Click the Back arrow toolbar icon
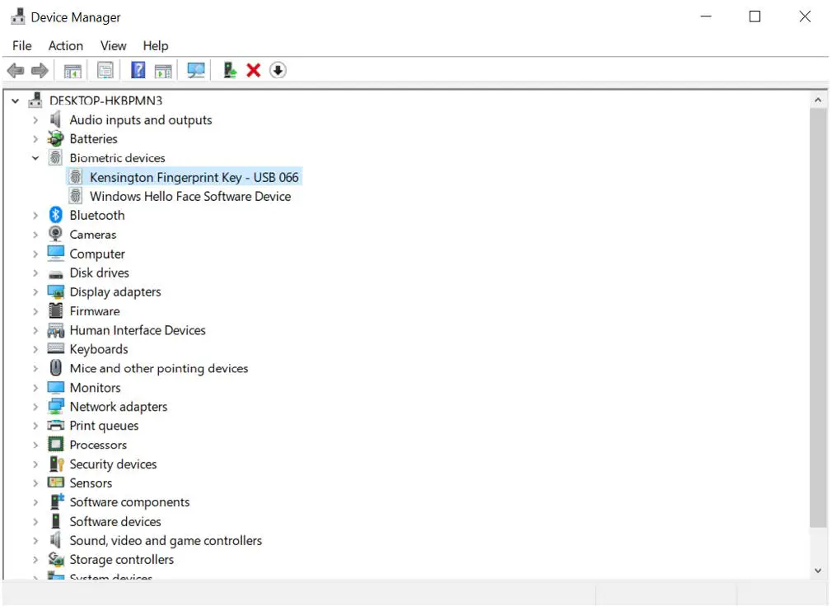 [16, 70]
